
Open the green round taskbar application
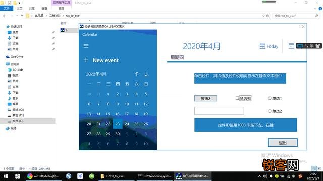tap(92, 176)
